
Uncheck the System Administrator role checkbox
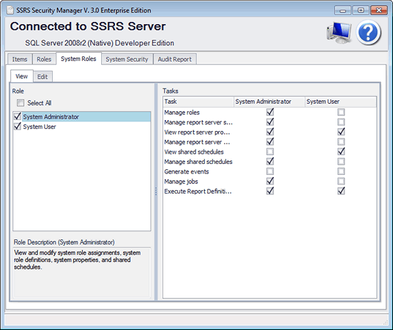pos(17,116)
